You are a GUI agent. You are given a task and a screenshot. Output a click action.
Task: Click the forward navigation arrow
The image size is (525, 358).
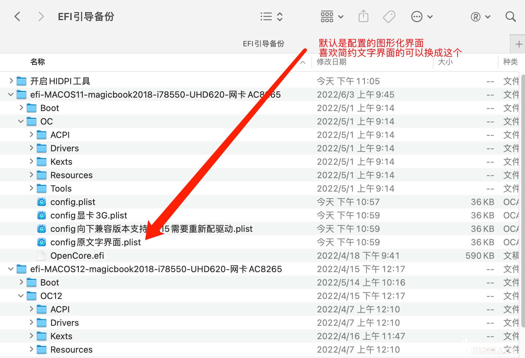tap(41, 16)
